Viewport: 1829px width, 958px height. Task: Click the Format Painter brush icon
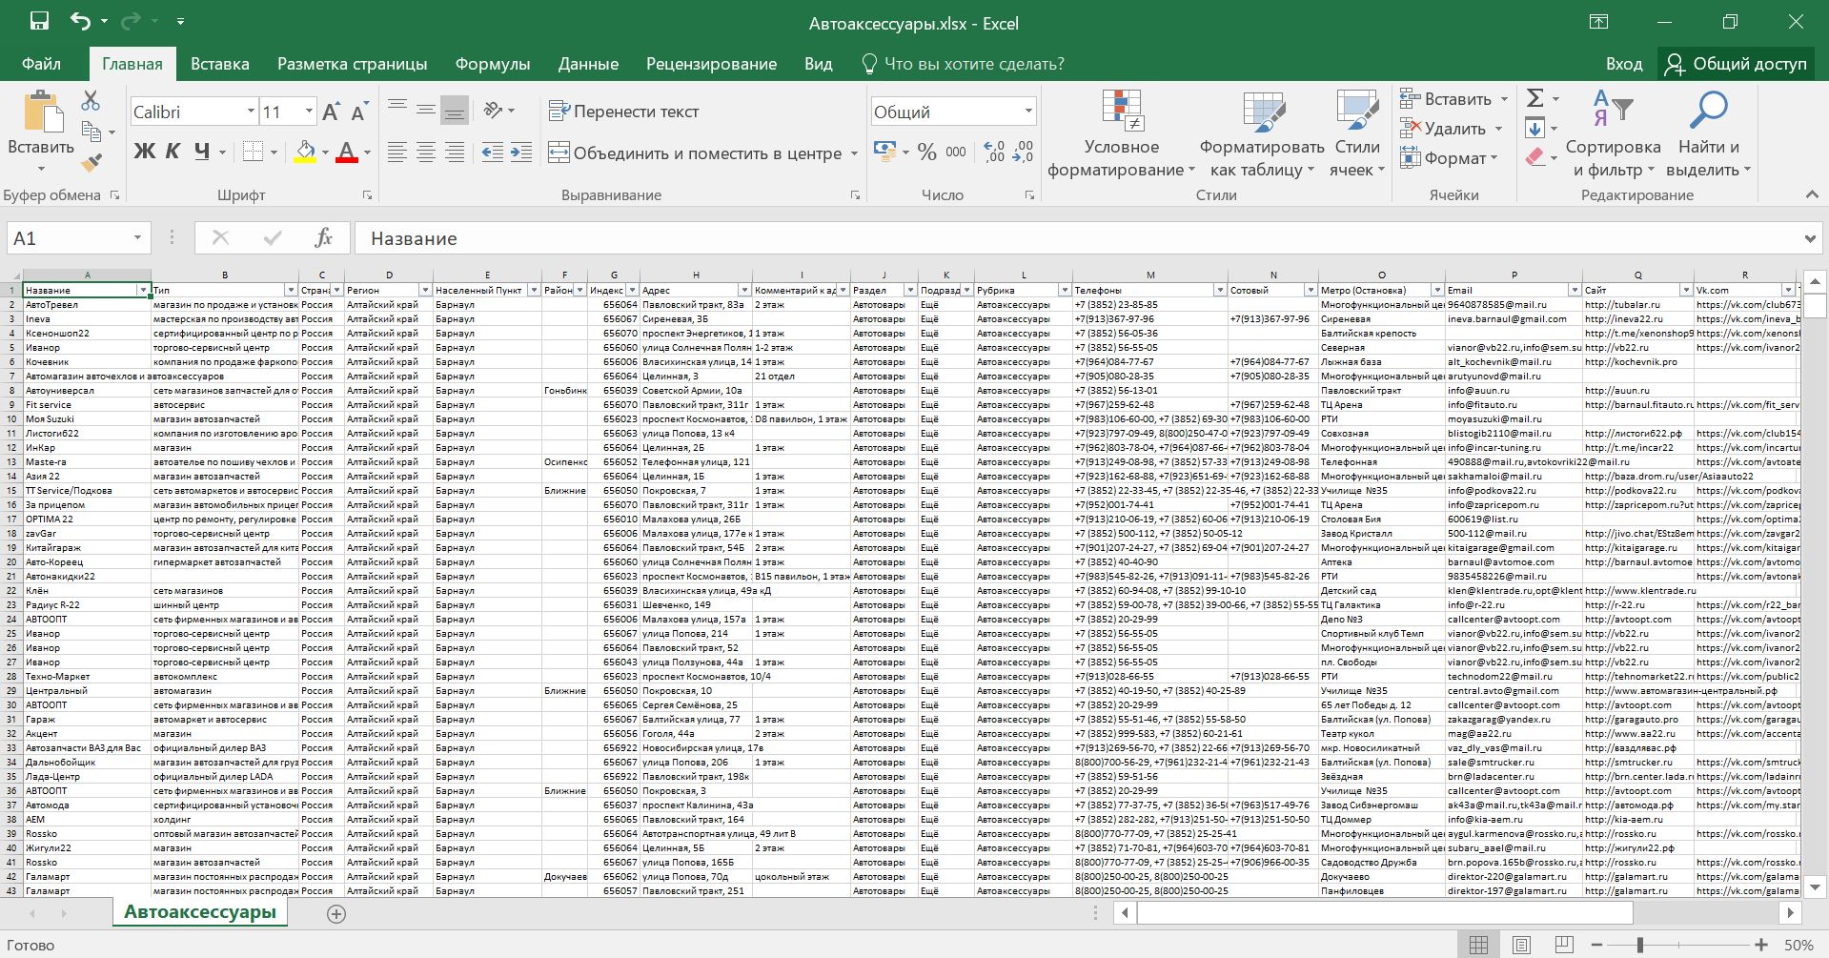coord(91,163)
